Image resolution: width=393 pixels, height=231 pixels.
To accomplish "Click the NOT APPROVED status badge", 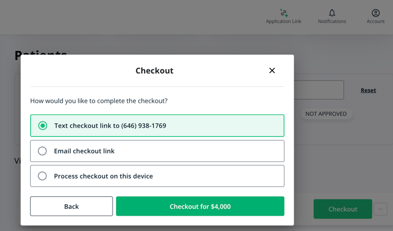I will 326,114.
